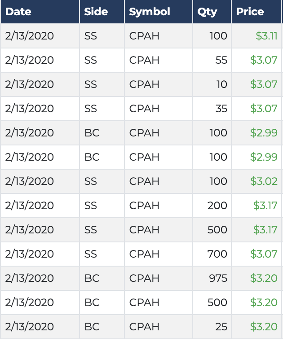283x342 pixels.
Task: Select the CPAH symbol in the $3.11 row
Action: 144,36
